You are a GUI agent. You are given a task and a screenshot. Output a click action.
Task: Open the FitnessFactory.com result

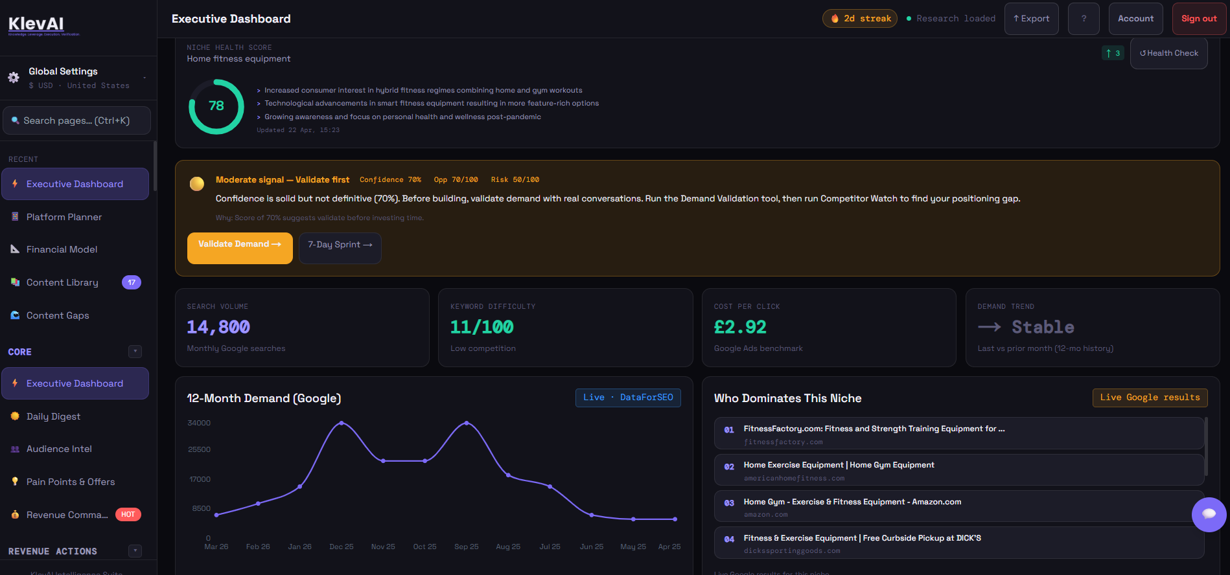959,434
